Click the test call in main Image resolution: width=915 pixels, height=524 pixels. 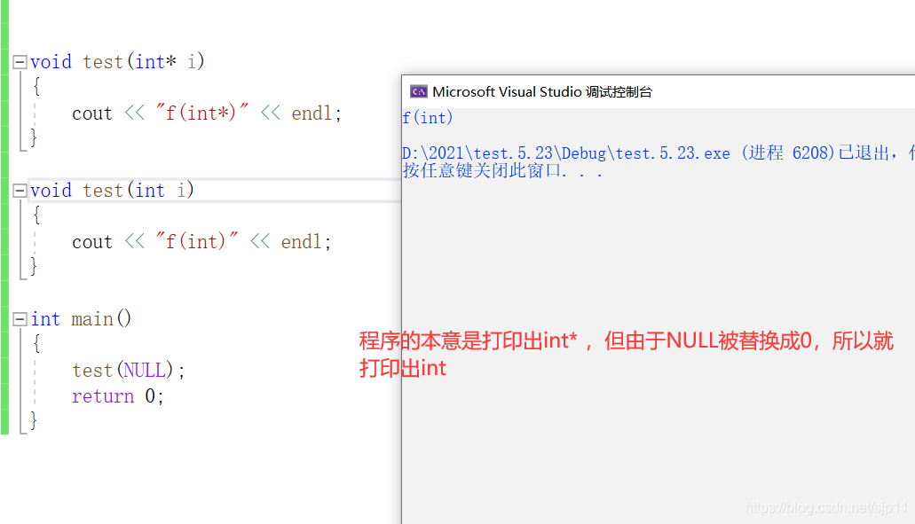tap(92, 370)
